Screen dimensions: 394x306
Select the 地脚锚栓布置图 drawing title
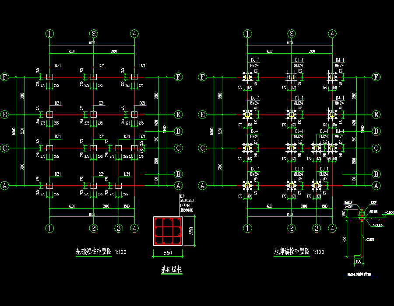pos(292,252)
